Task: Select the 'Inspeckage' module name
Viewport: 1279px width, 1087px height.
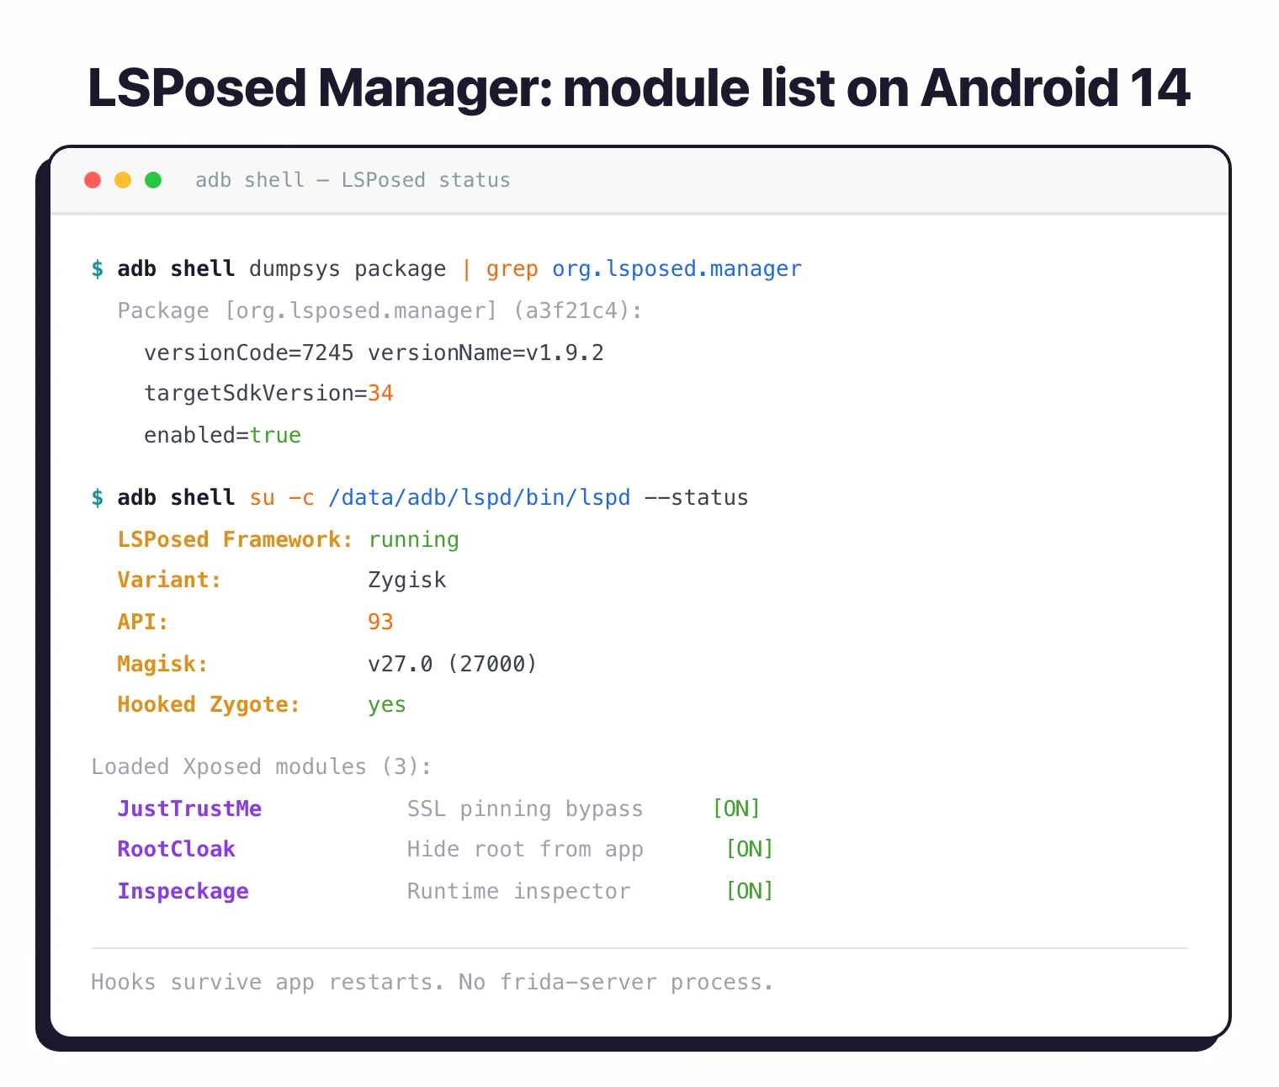Action: point(183,891)
